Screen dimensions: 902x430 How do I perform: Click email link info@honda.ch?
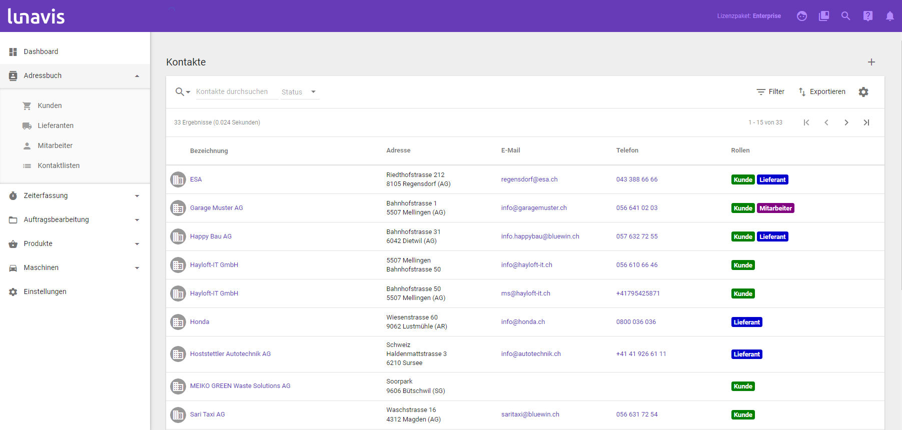(x=523, y=322)
